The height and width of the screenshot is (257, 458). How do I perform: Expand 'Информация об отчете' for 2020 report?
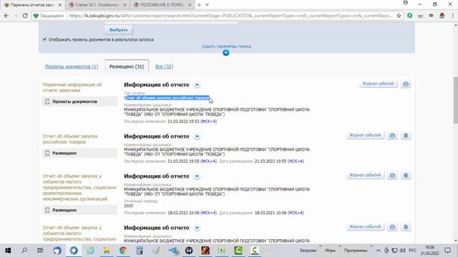tap(197, 176)
